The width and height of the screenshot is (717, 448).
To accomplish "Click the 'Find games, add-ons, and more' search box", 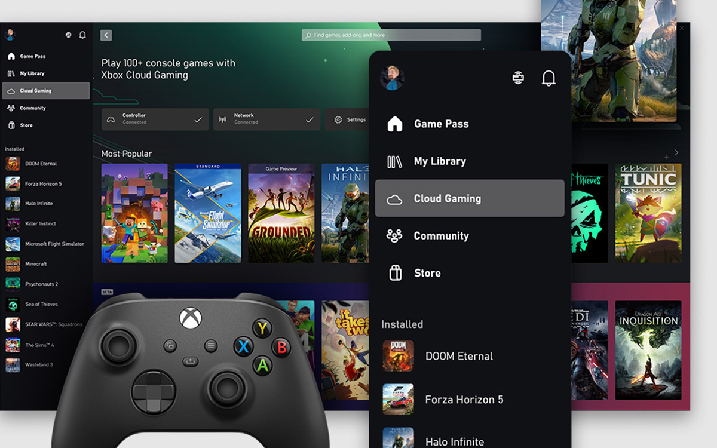I will tap(391, 35).
